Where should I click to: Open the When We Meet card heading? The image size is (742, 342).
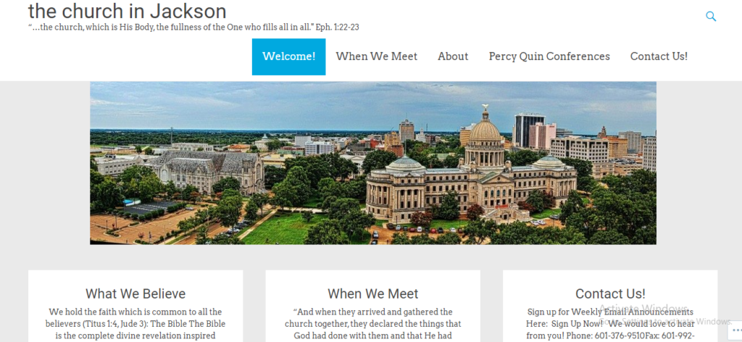[x=373, y=293]
